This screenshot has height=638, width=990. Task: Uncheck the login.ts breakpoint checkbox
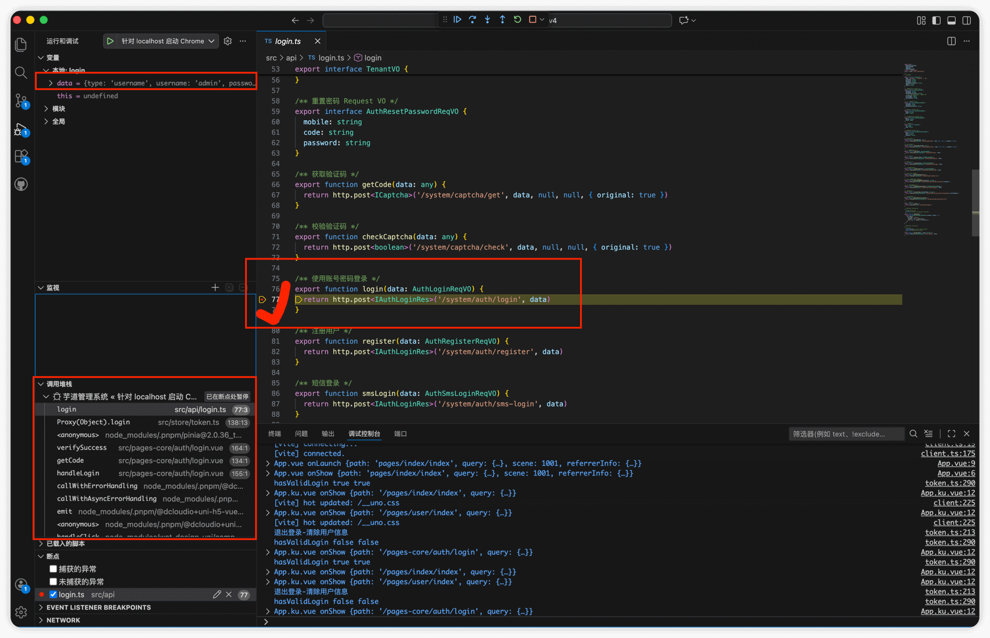[x=53, y=594]
